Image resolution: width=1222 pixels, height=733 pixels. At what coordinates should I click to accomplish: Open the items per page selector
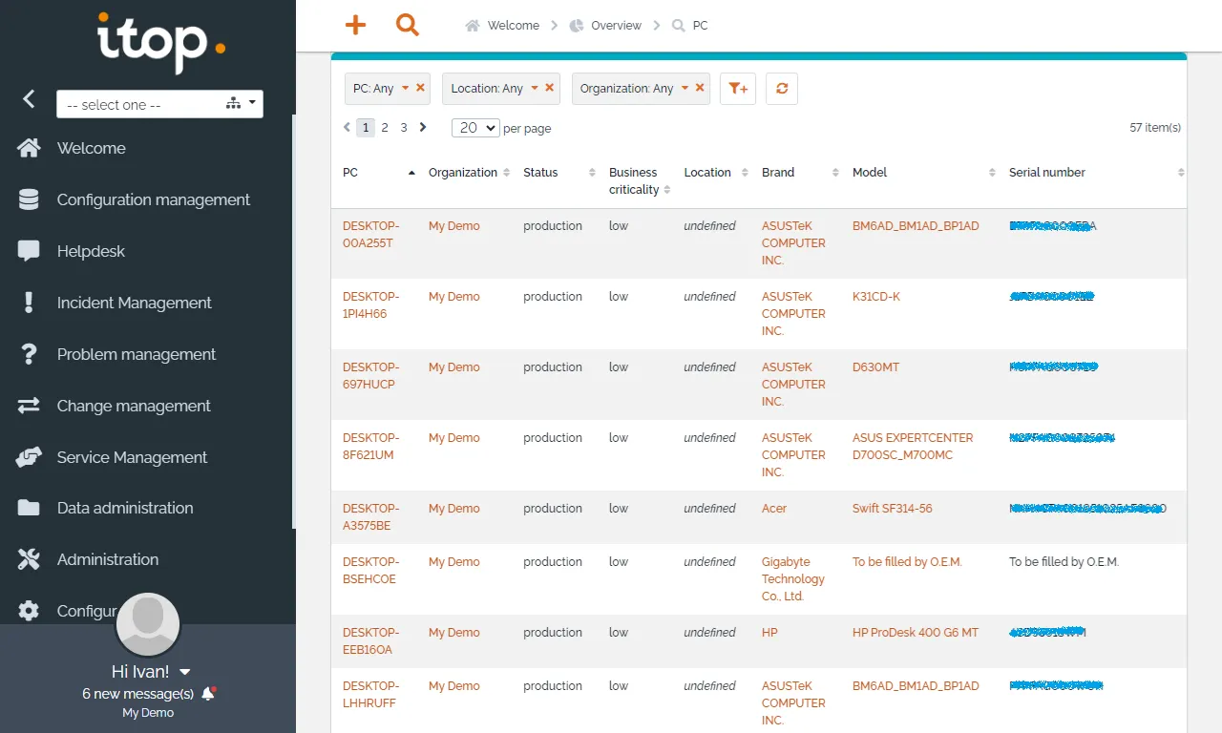(x=475, y=127)
